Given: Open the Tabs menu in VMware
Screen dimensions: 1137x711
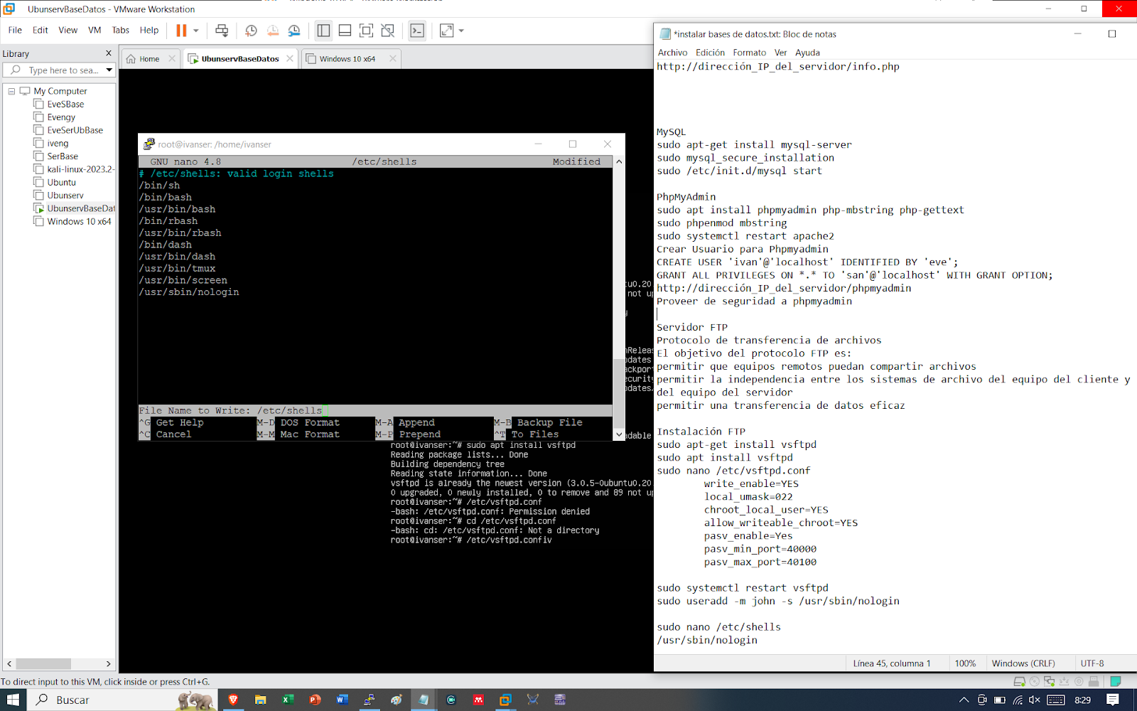Looking at the screenshot, I should coord(121,30).
